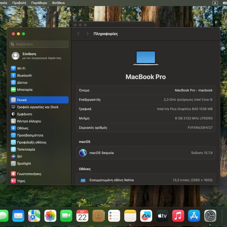The image size is (227, 227).
Task: Select Γενικά in the sidebar
Action: pos(39,100)
